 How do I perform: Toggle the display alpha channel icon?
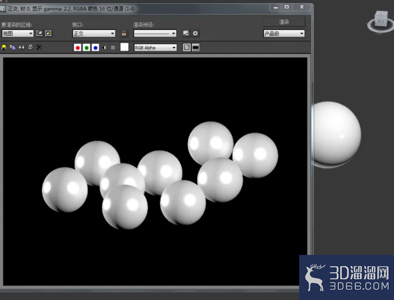104,47
